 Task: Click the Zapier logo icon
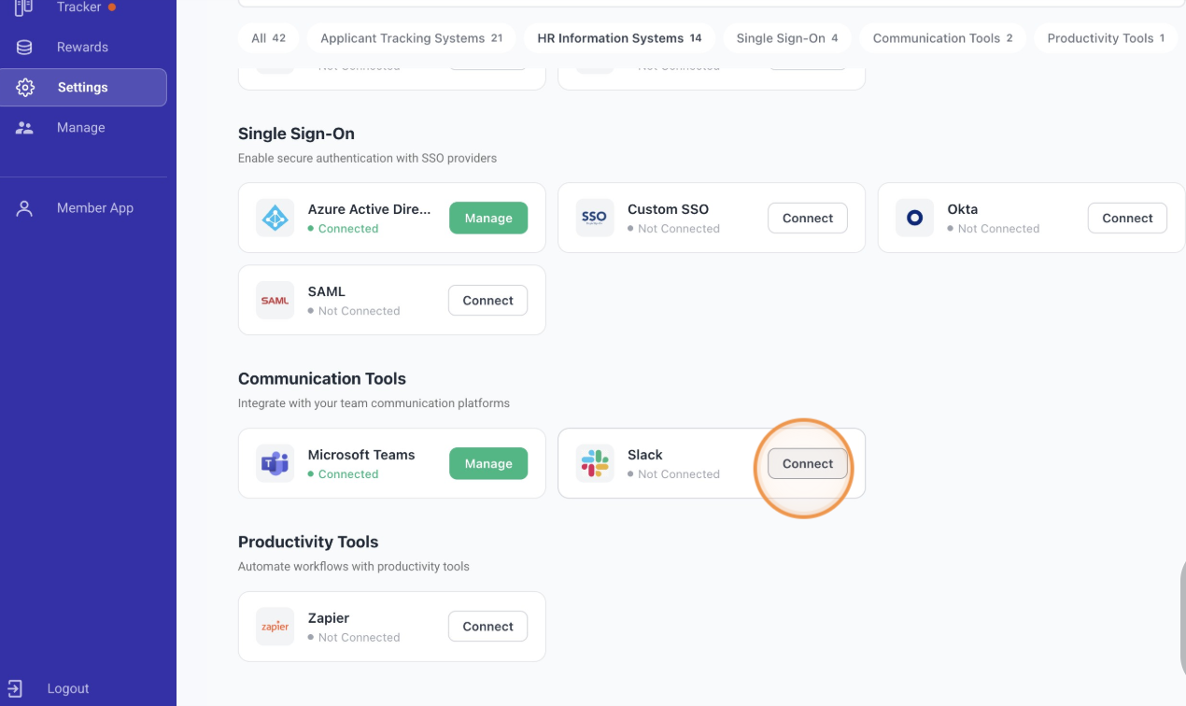[x=275, y=627]
